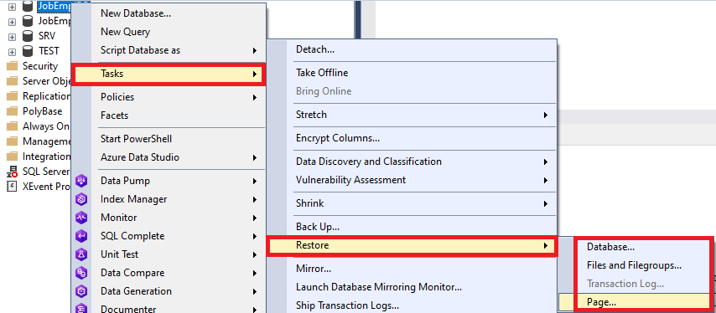Screen dimensions: 716x313
Task: Expand the SRV database node
Action: [13, 37]
